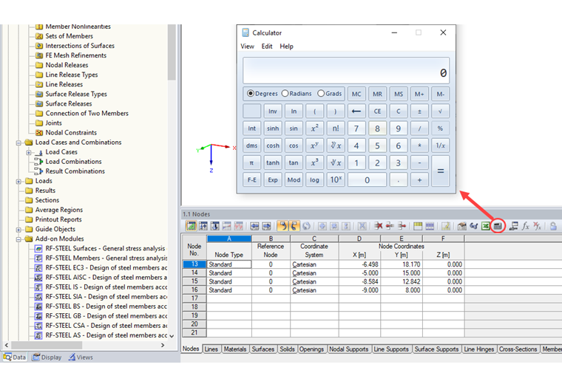Switch to the Nodal Supports table tab
This screenshot has height=387, width=562.
tap(349, 349)
